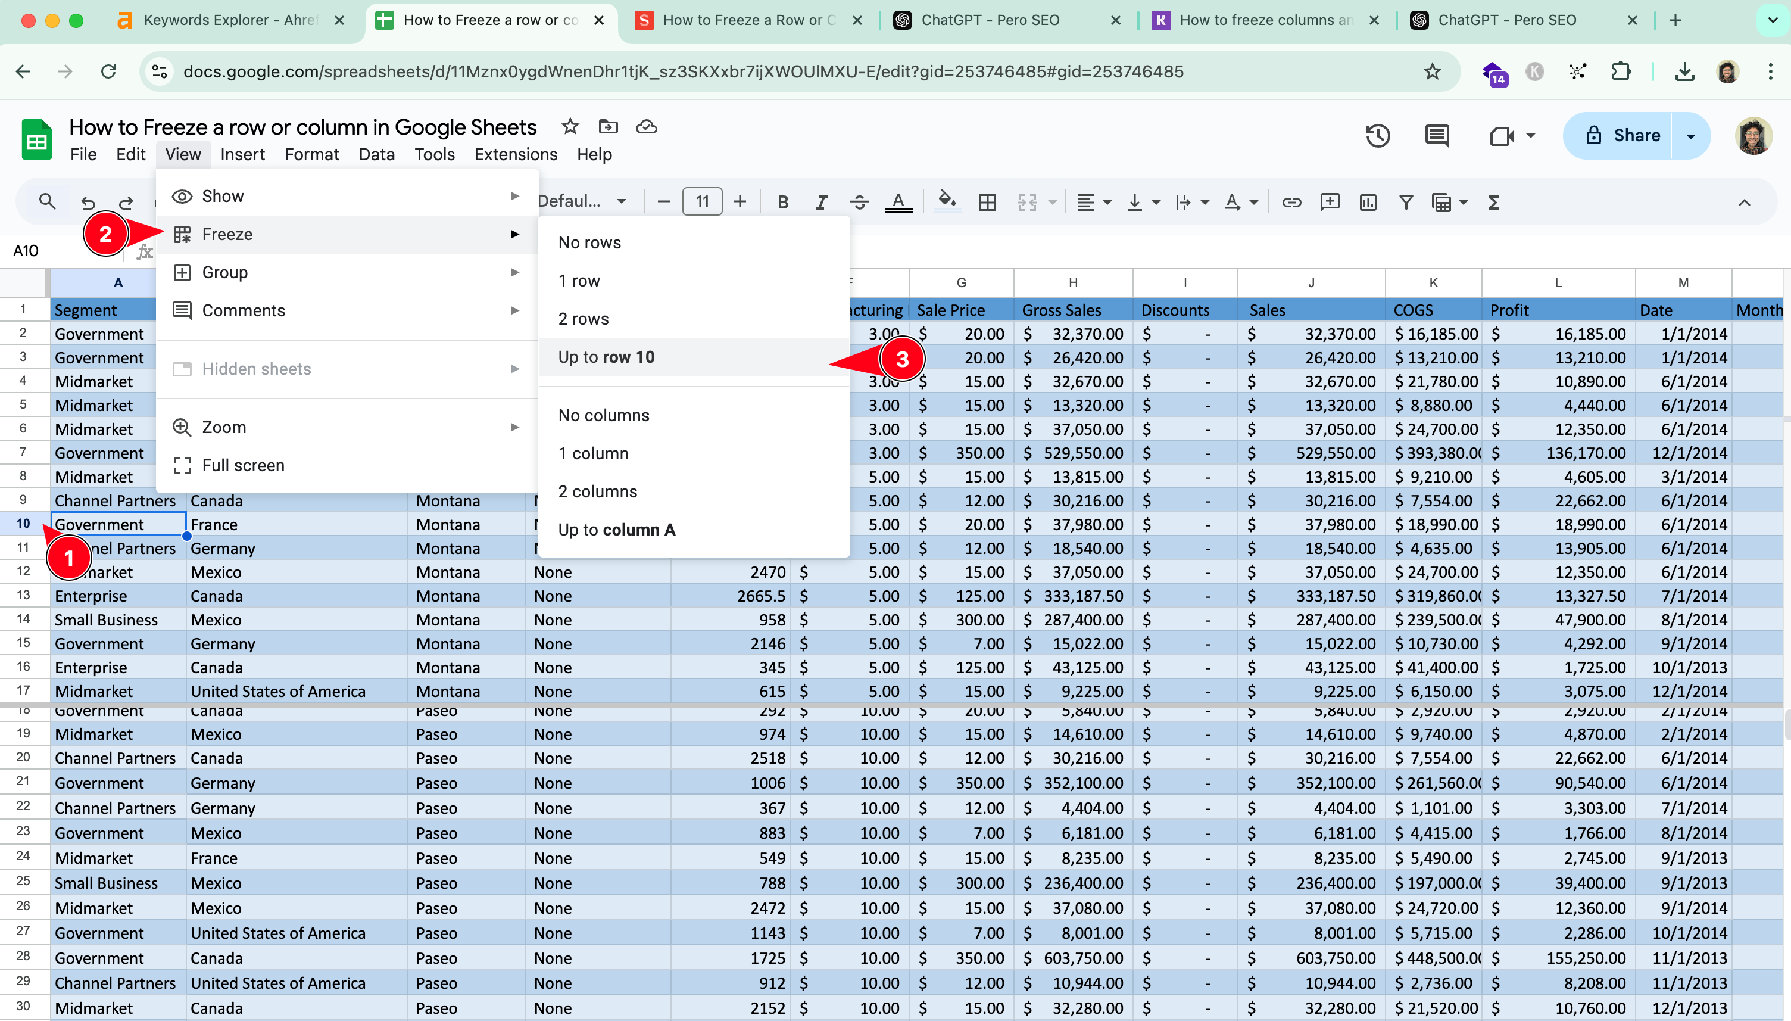Open the borders tool
This screenshot has height=1021, width=1791.
(x=987, y=202)
